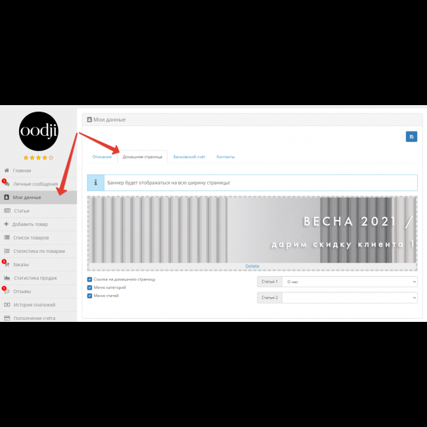Screen dimensions: 427x427
Task: Switch to the Описание tab
Action: (102, 157)
